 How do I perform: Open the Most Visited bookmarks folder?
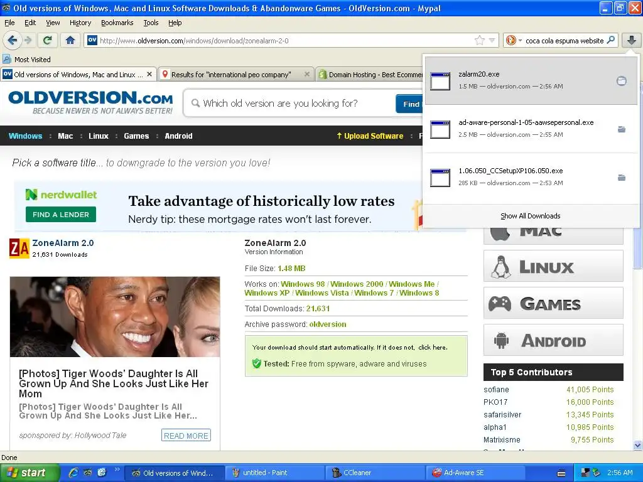[26, 60]
